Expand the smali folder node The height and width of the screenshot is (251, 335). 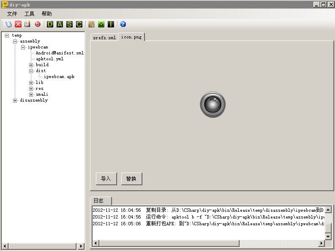pos(31,94)
